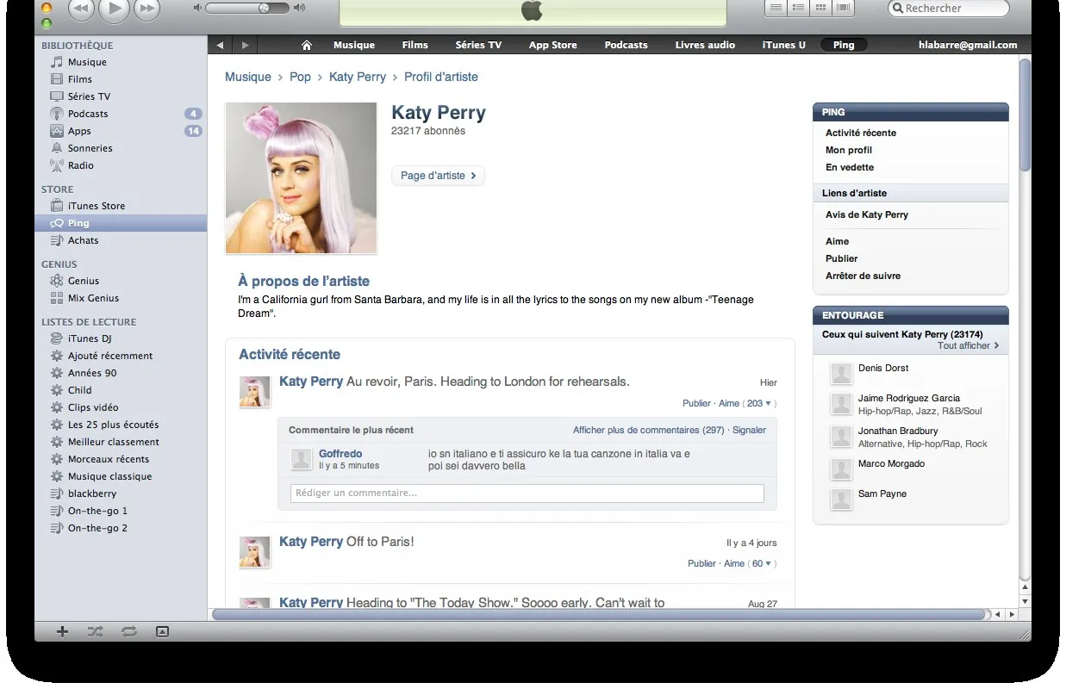Navigate back with the left arrow

220,45
